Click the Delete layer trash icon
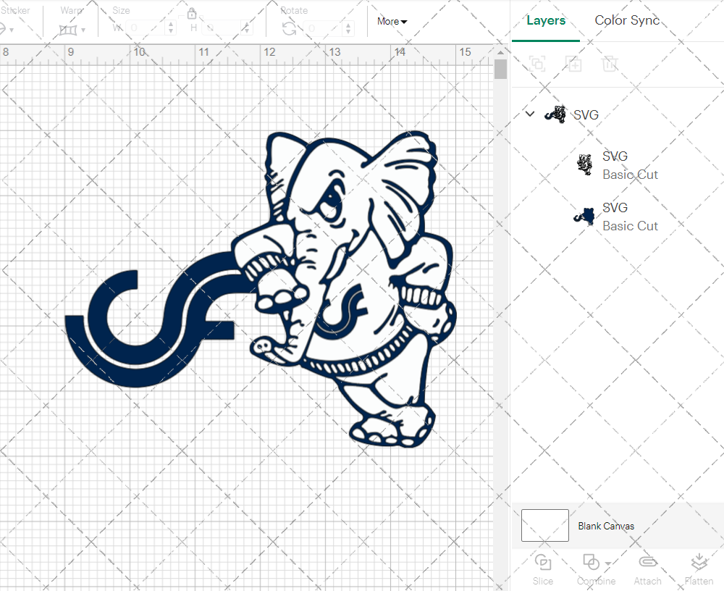 [x=610, y=64]
